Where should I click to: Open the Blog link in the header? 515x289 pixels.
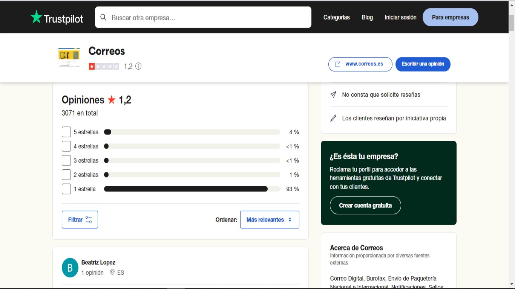click(x=367, y=17)
